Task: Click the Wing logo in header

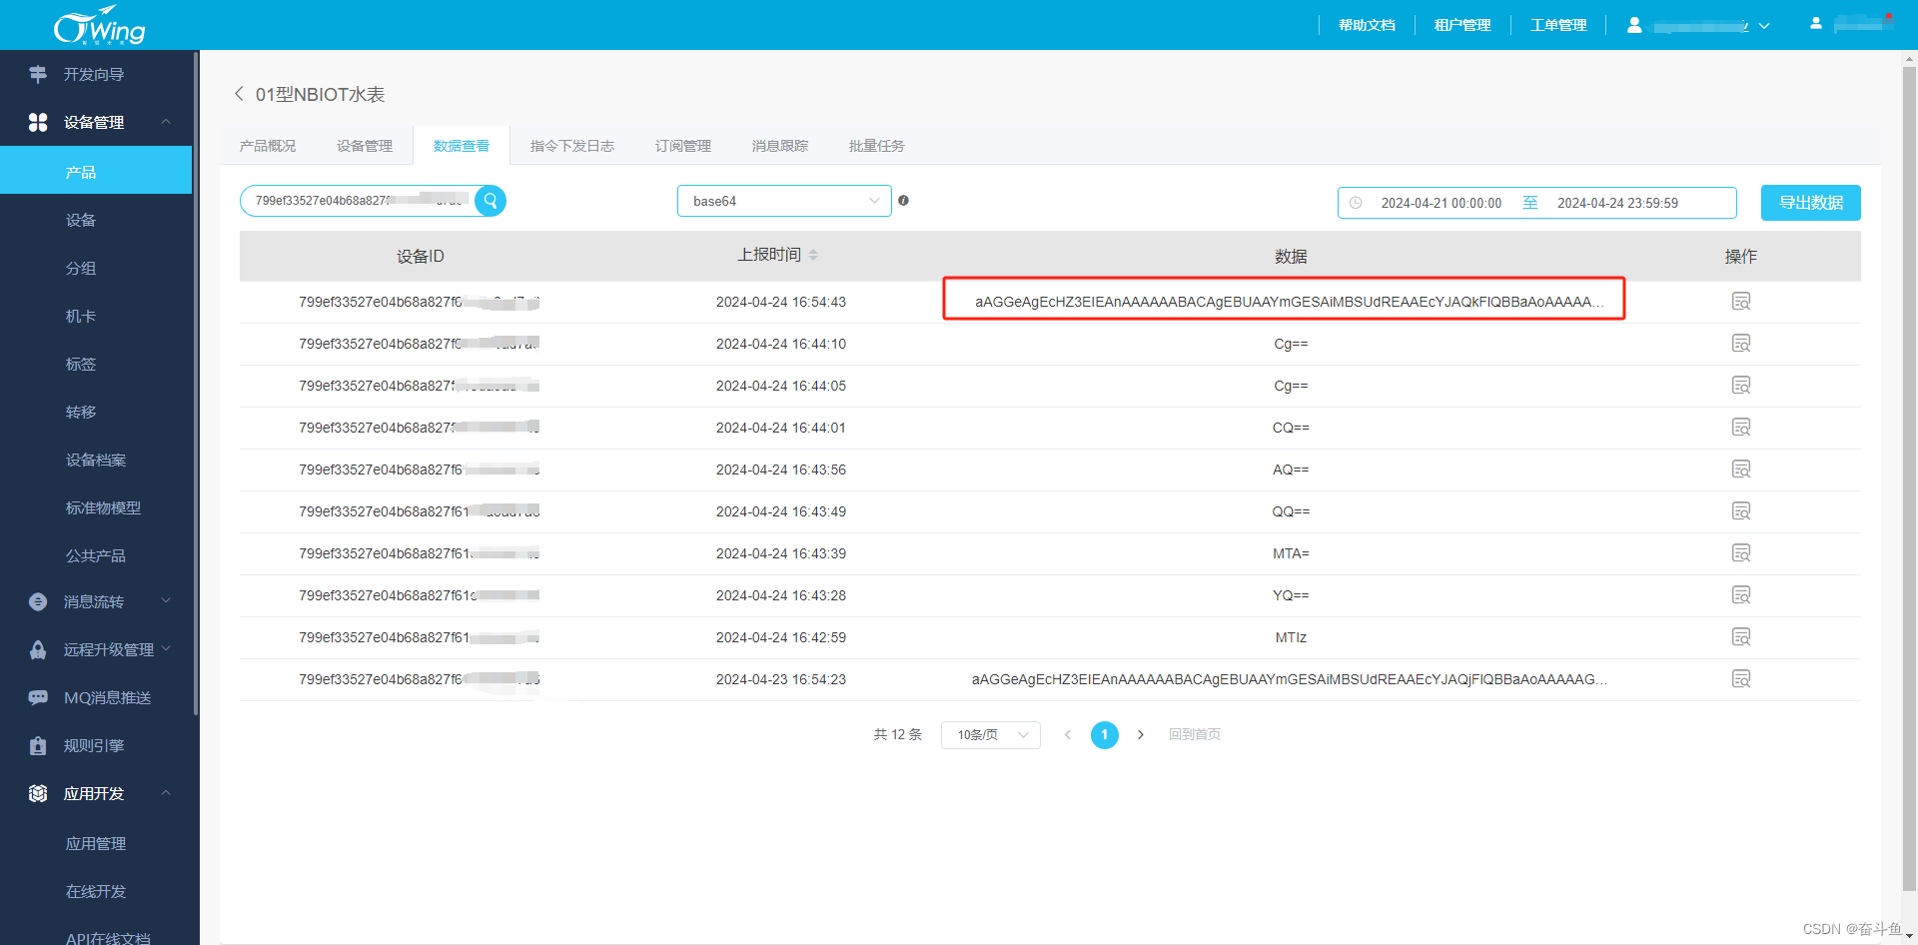Action: click(99, 25)
